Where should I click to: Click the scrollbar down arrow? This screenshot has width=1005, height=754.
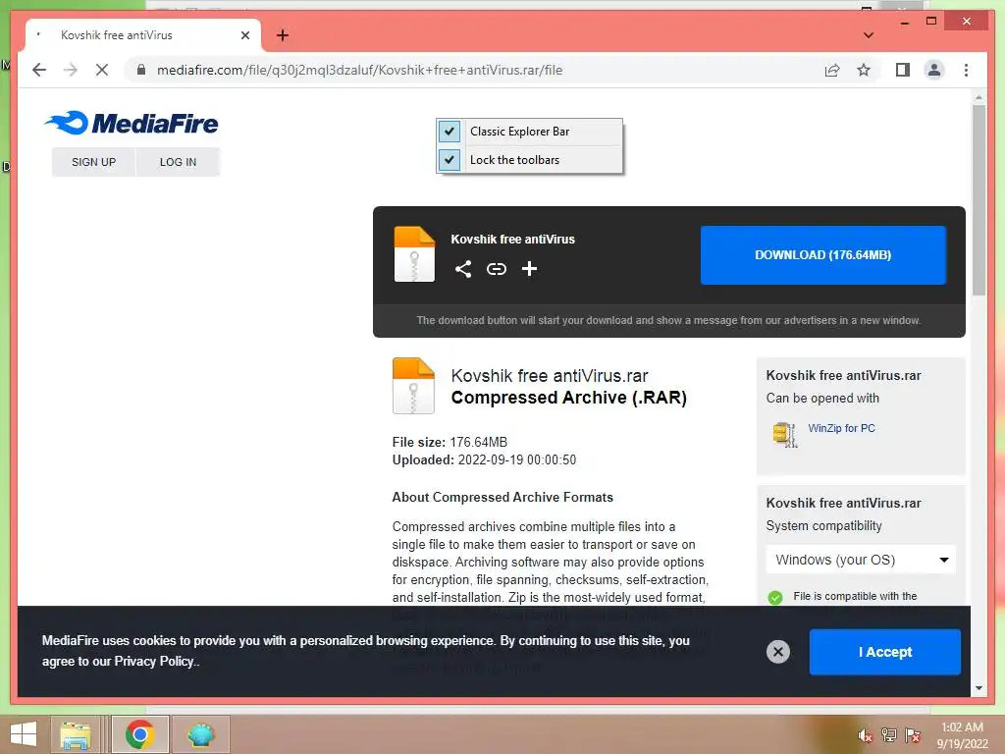tap(979, 688)
